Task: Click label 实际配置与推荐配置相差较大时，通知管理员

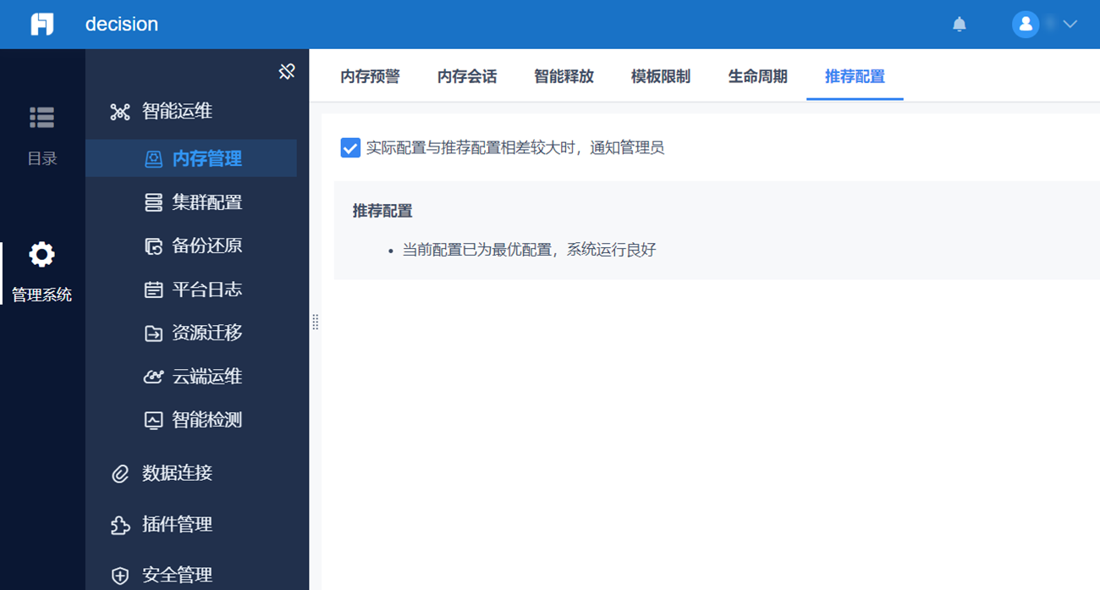Action: click(x=515, y=148)
